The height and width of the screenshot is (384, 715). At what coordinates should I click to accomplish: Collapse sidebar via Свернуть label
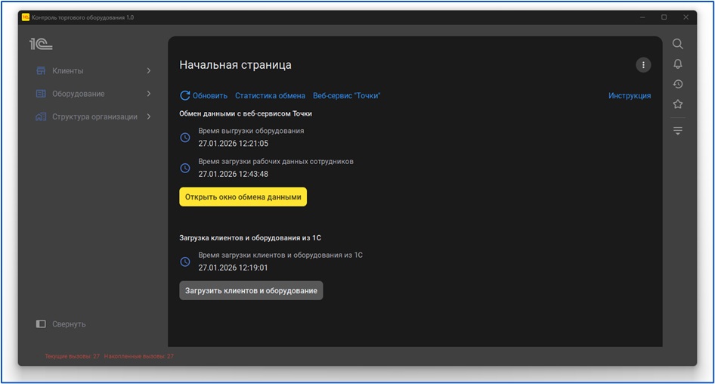click(69, 324)
